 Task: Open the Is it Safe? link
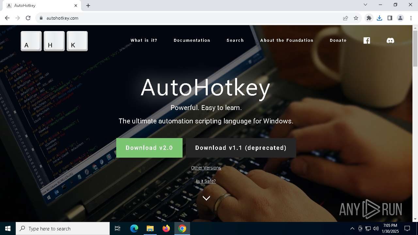pyautogui.click(x=206, y=181)
